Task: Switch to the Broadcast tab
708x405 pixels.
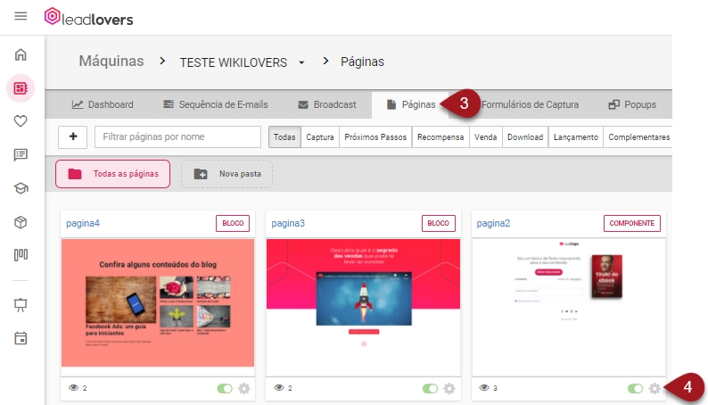Action: [326, 104]
